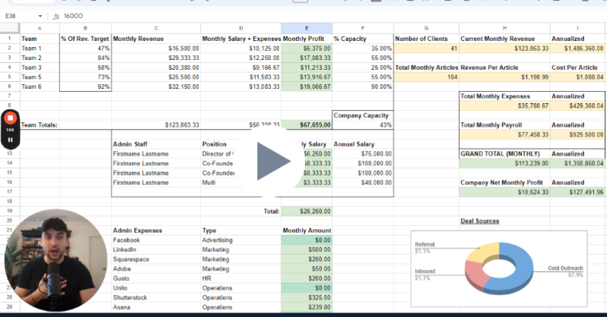Image resolution: width=607 pixels, height=317 pixels.
Task: Click the Admin Expenses header cell
Action: click(156, 231)
